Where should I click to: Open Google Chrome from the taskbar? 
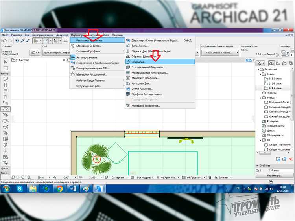coord(59,188)
